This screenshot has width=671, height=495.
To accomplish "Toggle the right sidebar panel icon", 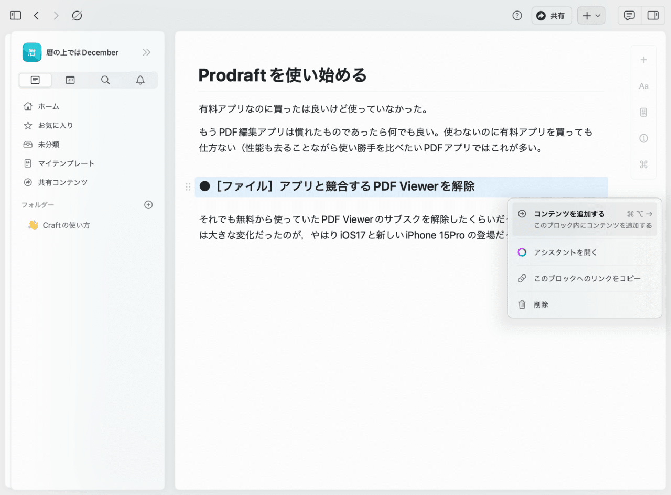I will [x=653, y=16].
